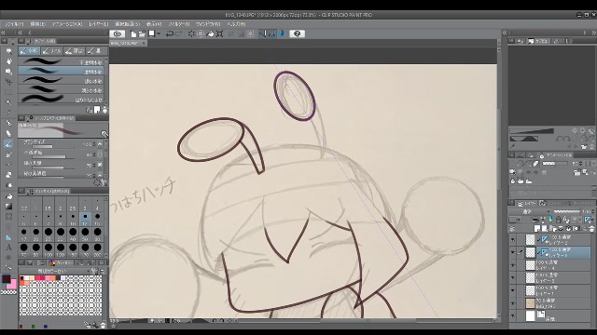Toggle Snap to Grid in command bar
Image resolution: width=597 pixels, height=335 pixels.
[x=282, y=33]
